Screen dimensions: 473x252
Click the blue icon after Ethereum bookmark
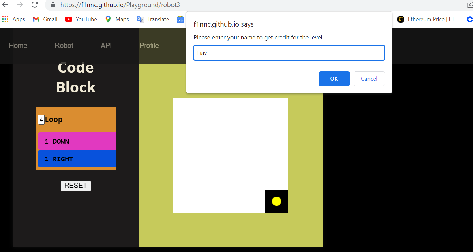470,19
